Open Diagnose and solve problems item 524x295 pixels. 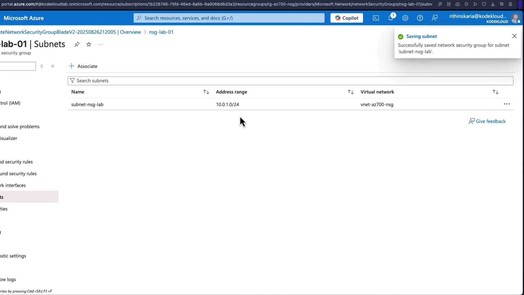[29, 126]
